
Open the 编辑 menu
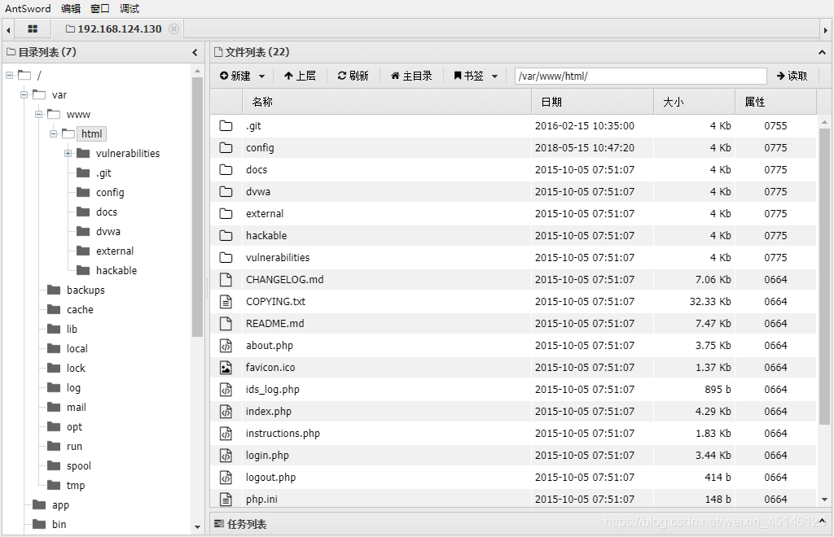click(71, 8)
